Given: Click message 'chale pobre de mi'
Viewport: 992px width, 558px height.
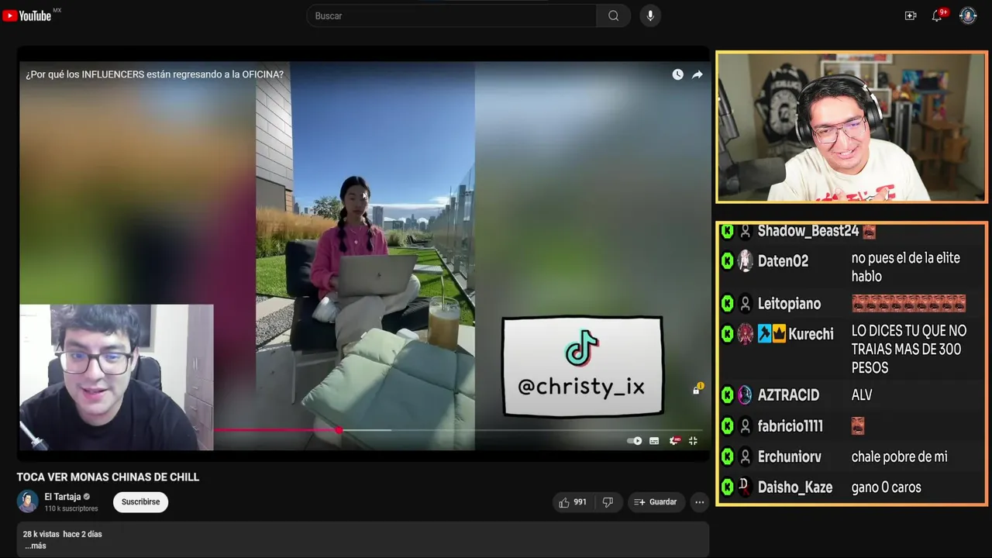Looking at the screenshot, I should click(x=899, y=457).
